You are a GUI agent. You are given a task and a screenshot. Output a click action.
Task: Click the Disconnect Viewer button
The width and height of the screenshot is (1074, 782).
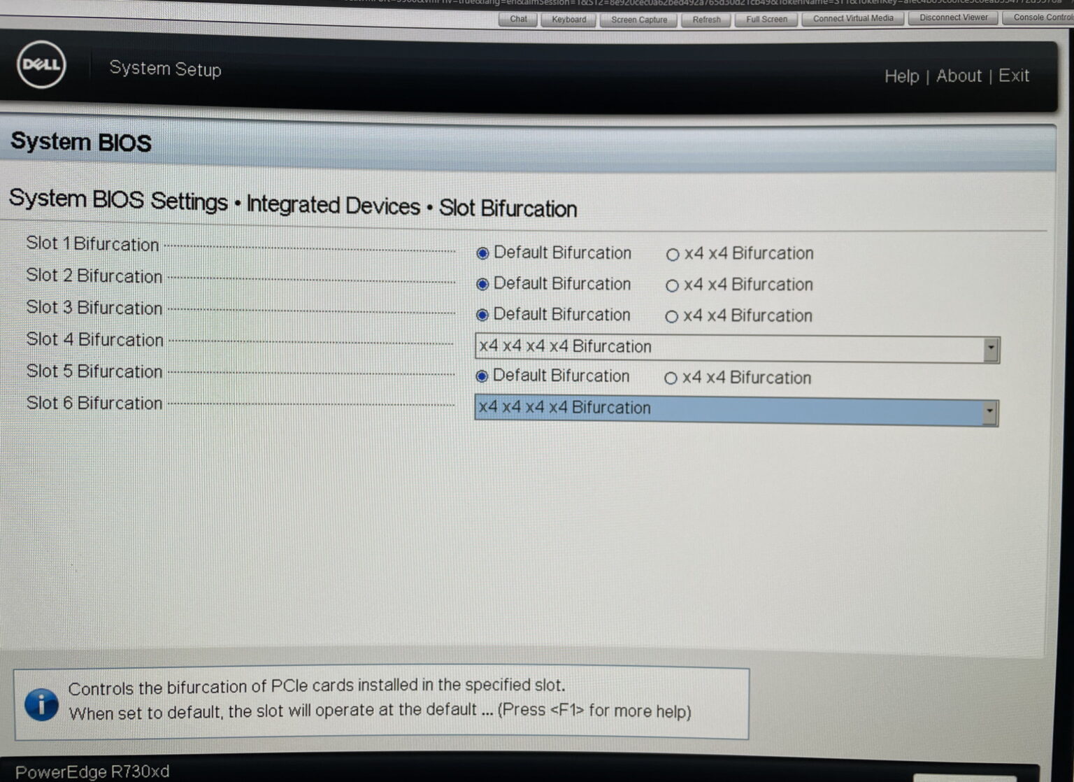coord(953,18)
